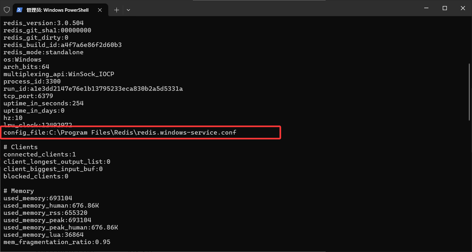Click the blocked_clients:0 line
Viewport: 472px width, 252px height.
(36, 176)
